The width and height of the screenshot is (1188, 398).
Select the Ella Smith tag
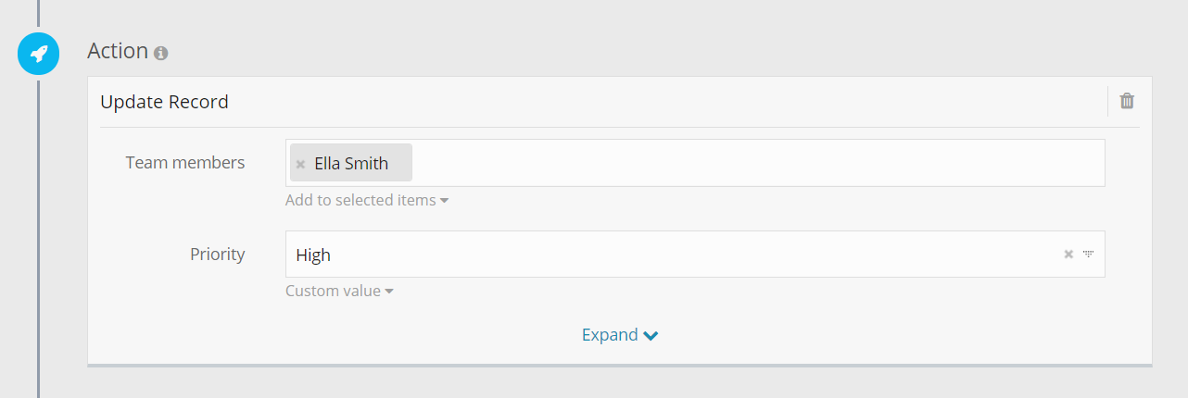[x=352, y=164]
